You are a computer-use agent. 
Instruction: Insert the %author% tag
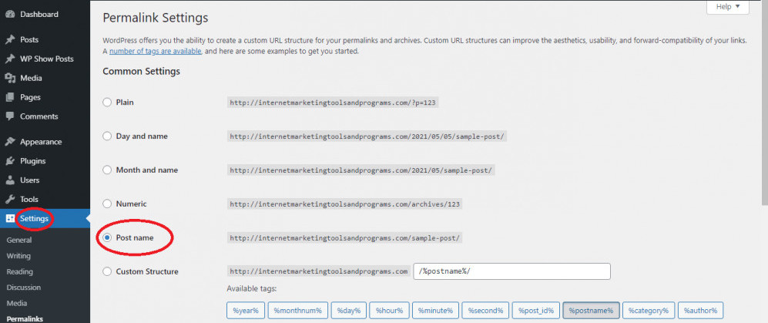(x=701, y=310)
